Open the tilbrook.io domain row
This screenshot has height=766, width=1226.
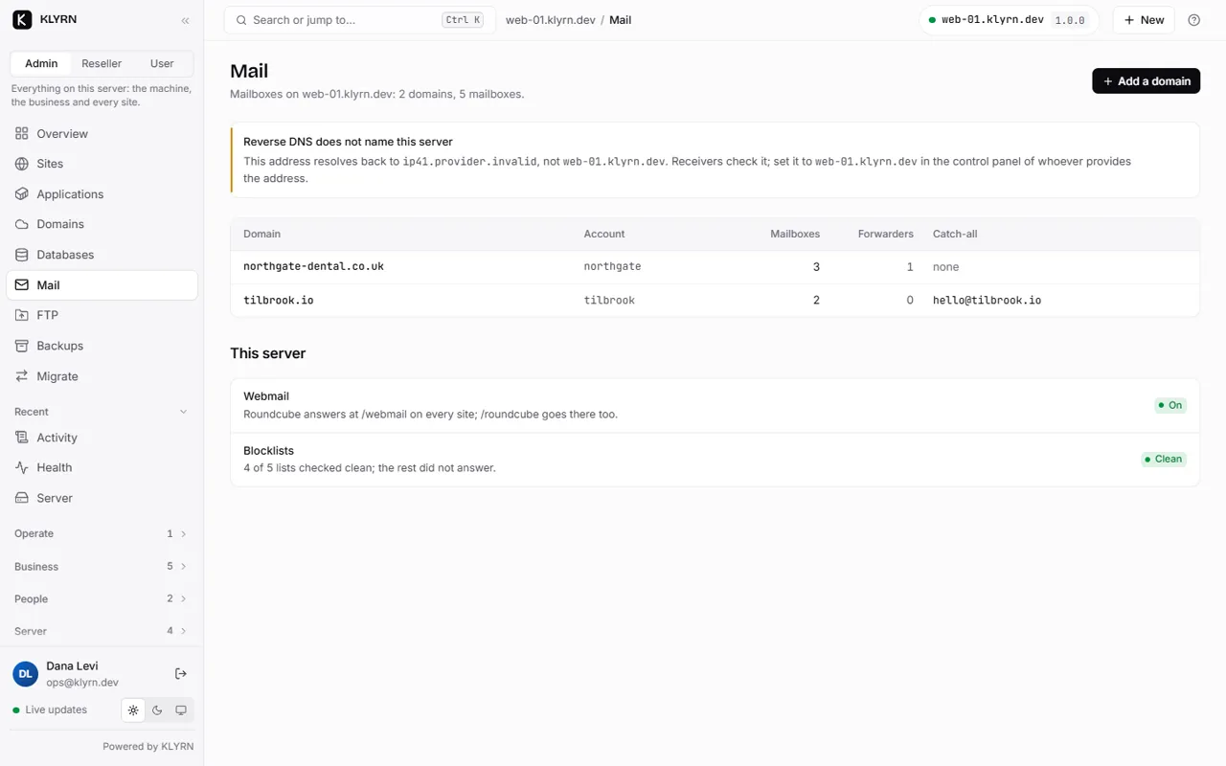click(715, 301)
